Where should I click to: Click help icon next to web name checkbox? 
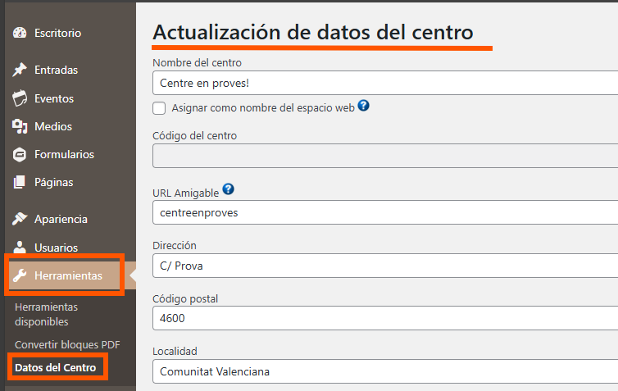click(x=363, y=106)
